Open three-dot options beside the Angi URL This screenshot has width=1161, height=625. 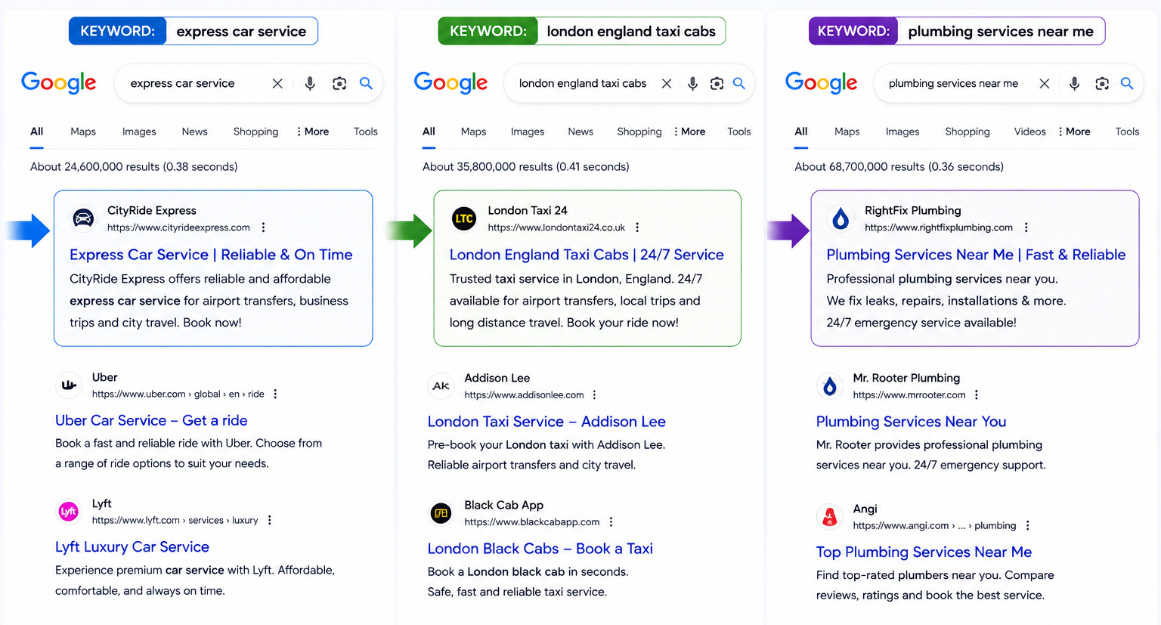[1027, 525]
